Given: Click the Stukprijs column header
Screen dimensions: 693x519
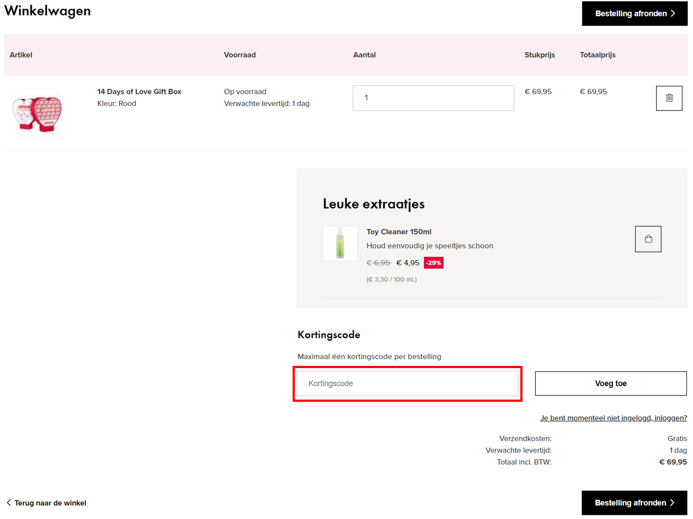Looking at the screenshot, I should [x=540, y=55].
